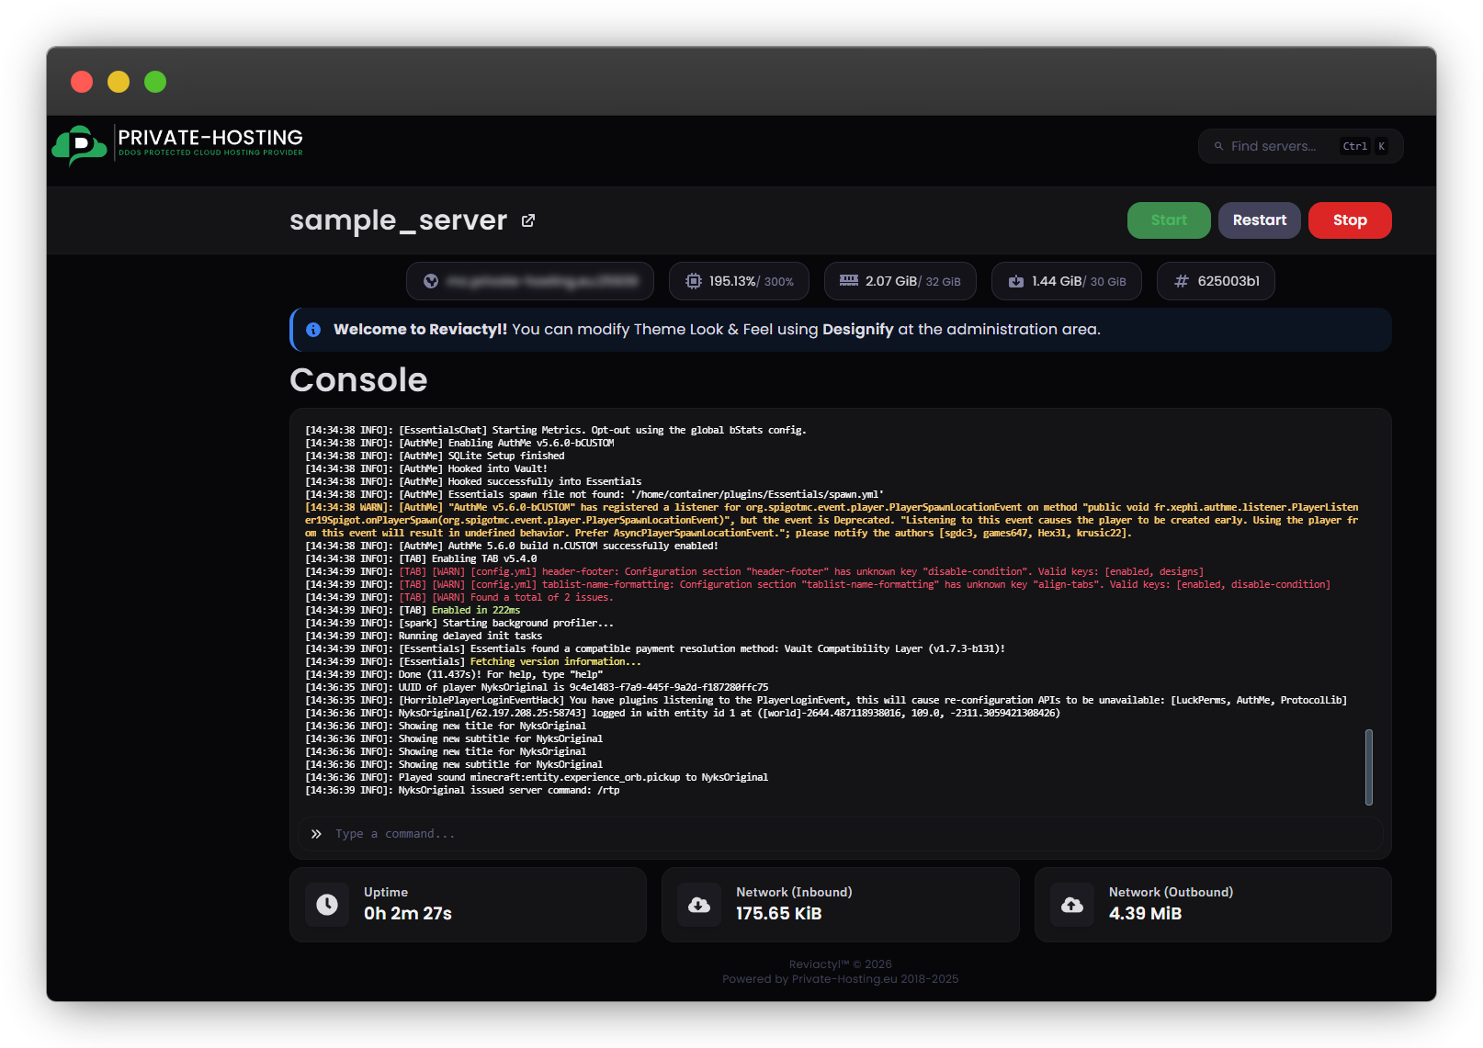The height and width of the screenshot is (1048, 1483).
Task: Click the blurred server address pill
Action: (x=541, y=281)
